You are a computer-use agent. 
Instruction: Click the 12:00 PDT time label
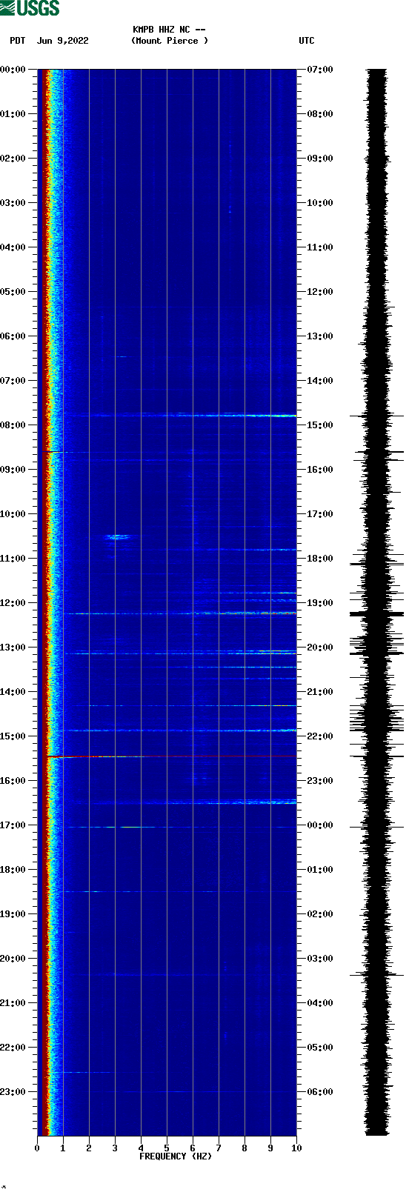[x=13, y=603]
